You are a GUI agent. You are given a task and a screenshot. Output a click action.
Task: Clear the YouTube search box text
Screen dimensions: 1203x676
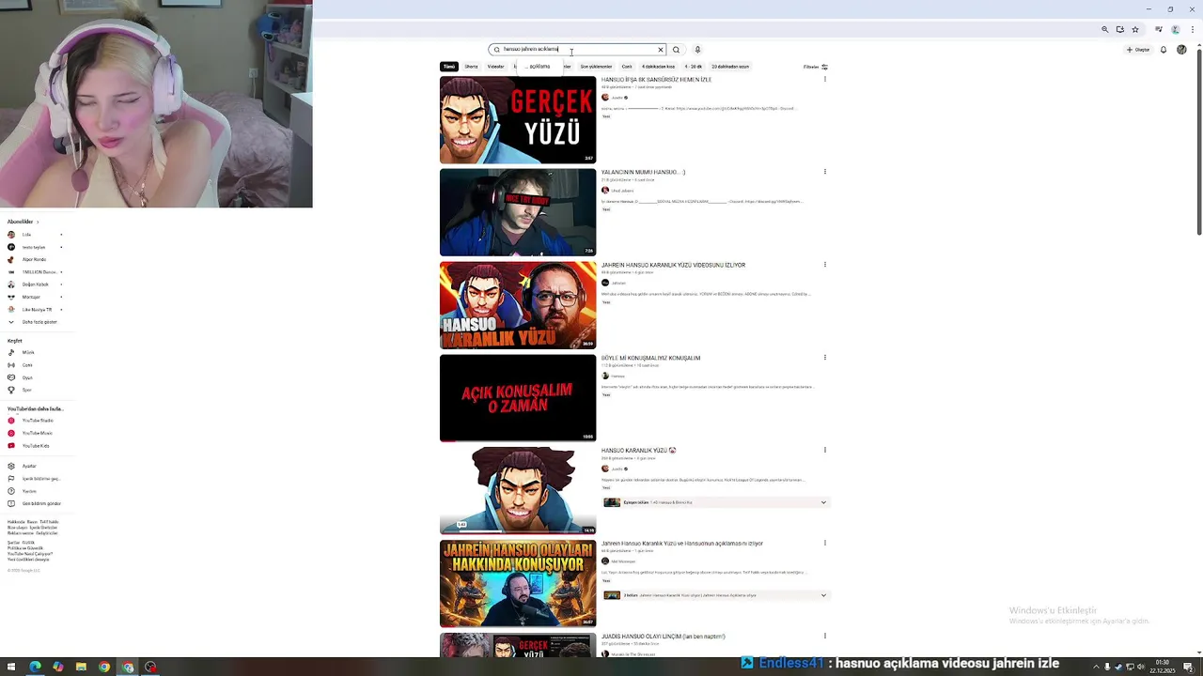point(660,50)
